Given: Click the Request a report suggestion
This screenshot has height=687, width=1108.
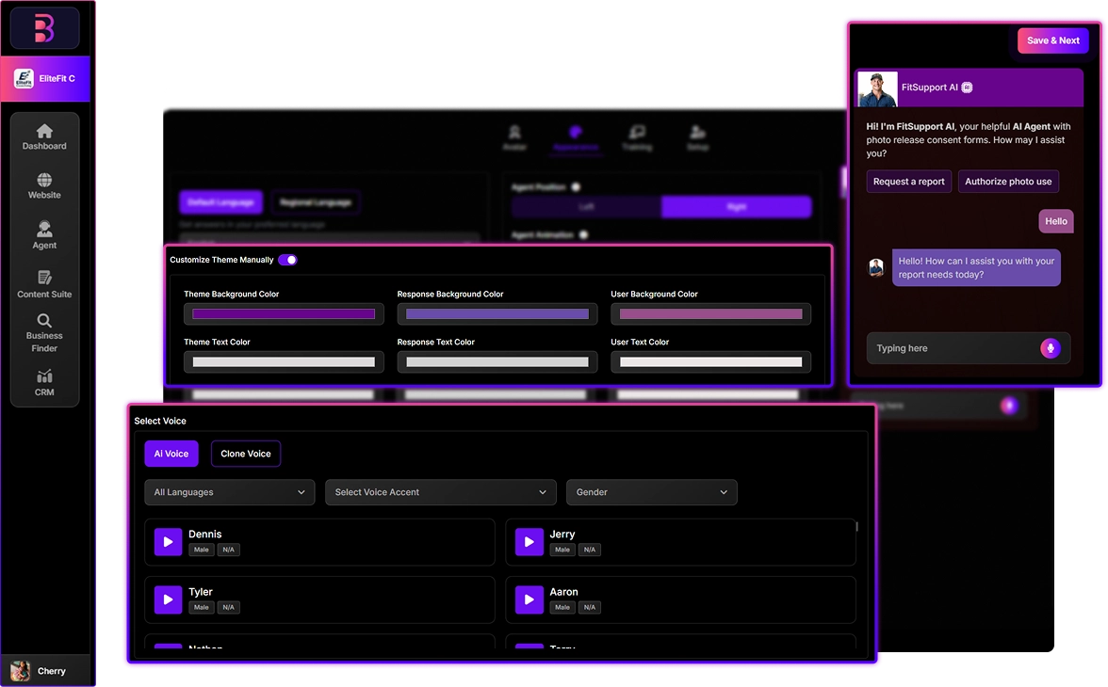Looking at the screenshot, I should point(908,182).
